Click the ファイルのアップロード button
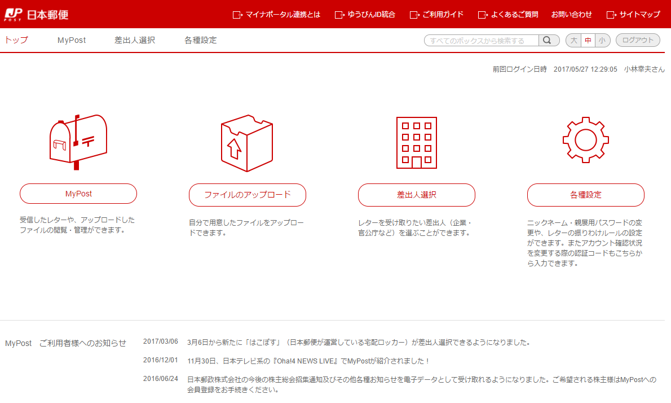671x403 pixels. (248, 195)
